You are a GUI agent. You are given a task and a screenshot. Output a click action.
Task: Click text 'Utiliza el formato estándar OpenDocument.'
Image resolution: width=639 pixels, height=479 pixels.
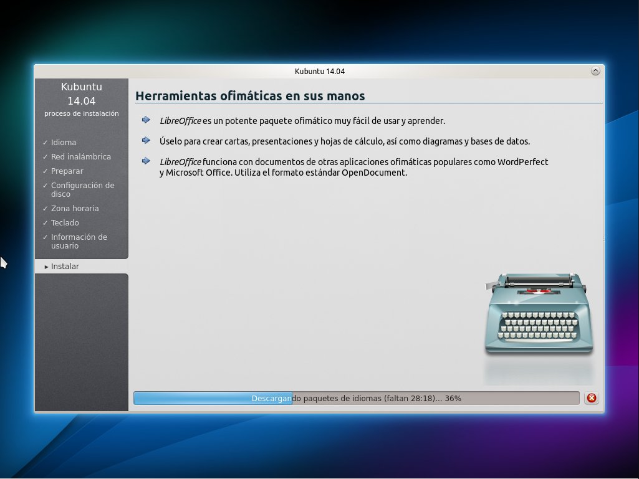pos(320,173)
